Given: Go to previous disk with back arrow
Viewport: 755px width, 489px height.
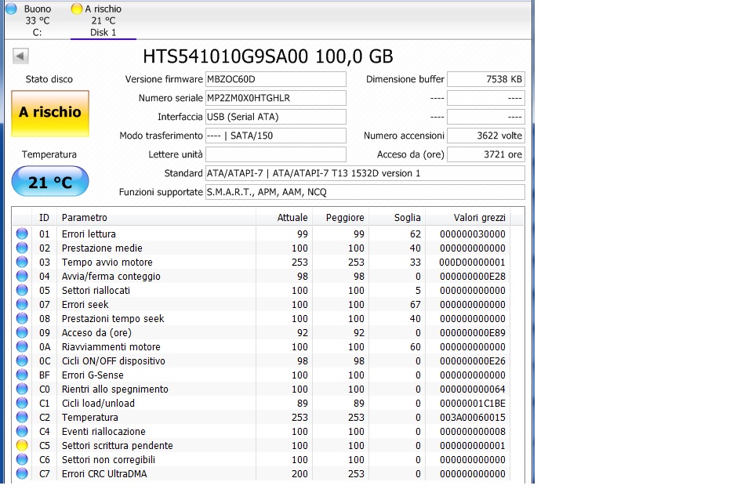Looking at the screenshot, I should 20,56.
